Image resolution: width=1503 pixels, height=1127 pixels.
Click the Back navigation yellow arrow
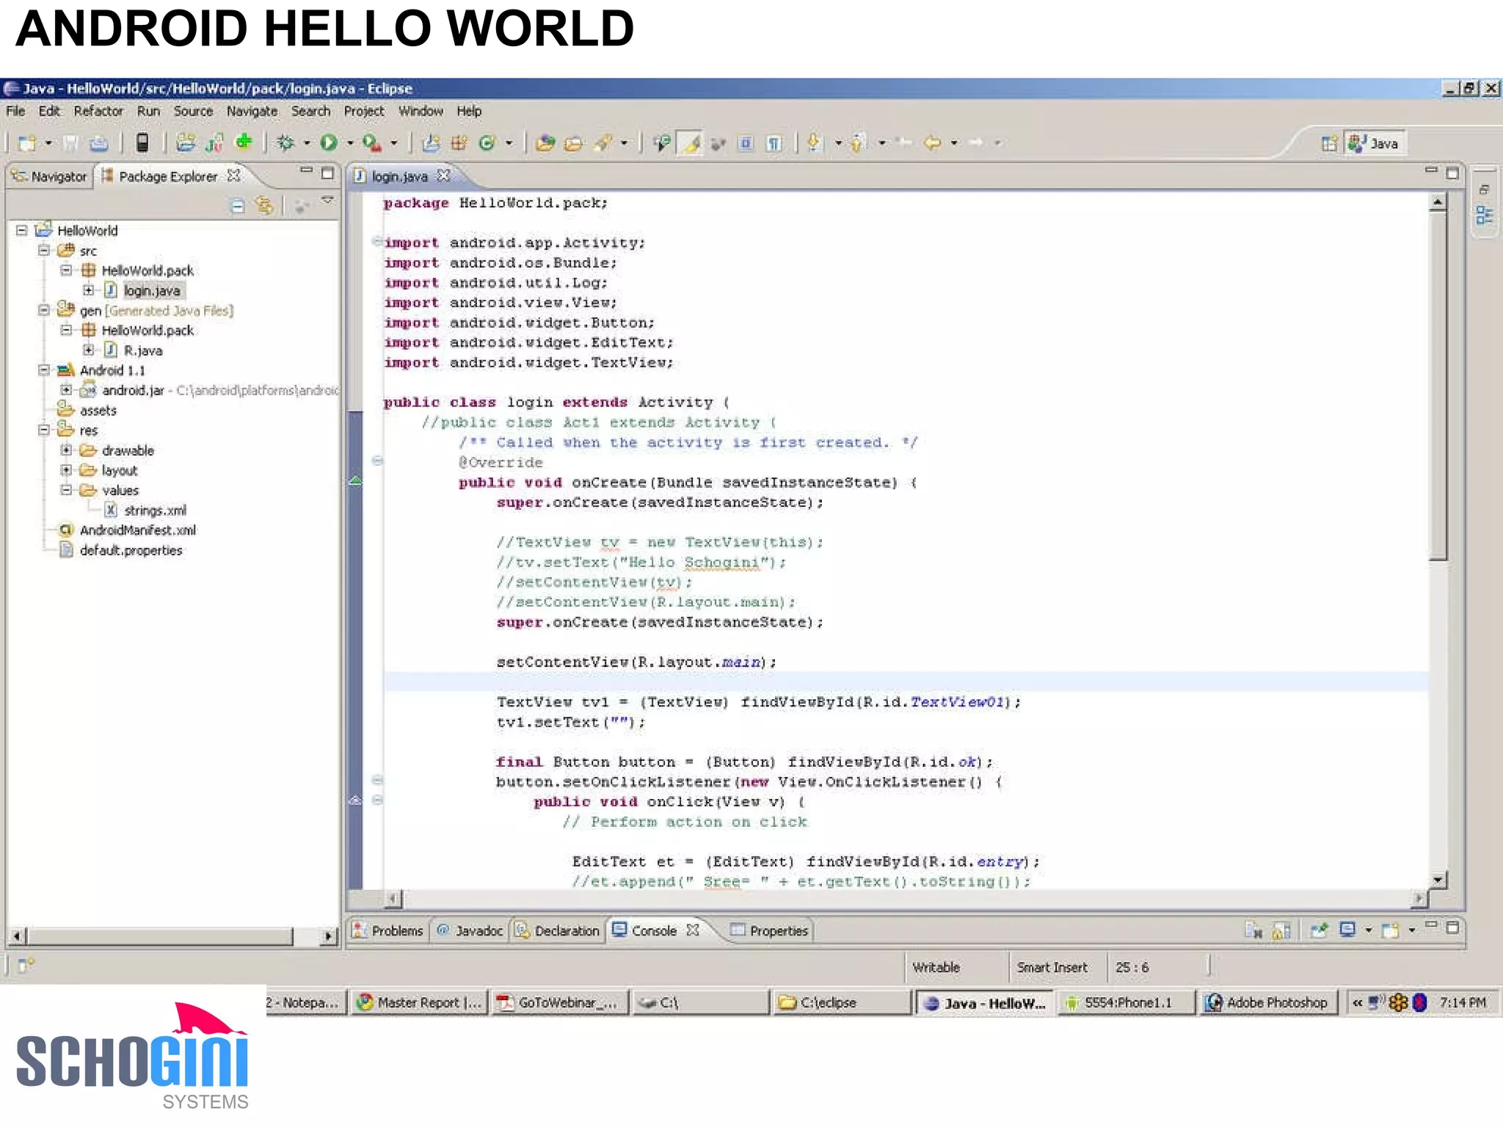(933, 142)
